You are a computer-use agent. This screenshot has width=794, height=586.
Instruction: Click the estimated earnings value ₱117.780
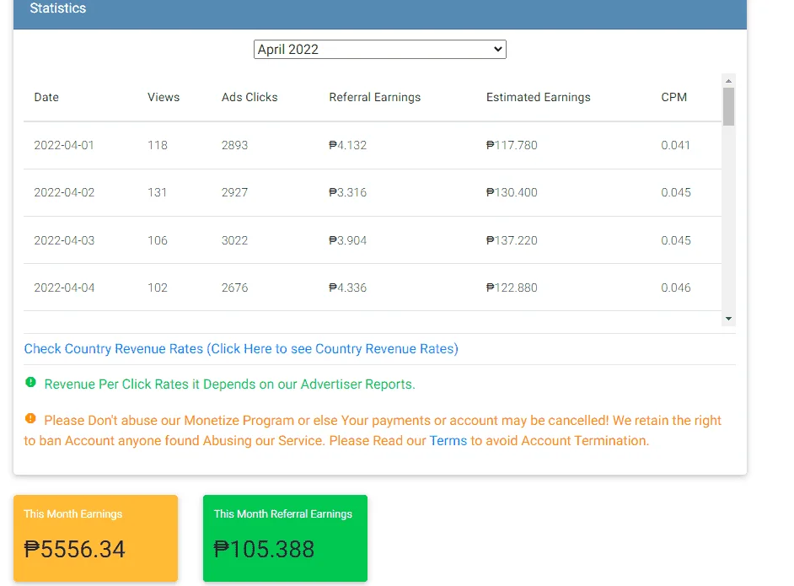[512, 145]
